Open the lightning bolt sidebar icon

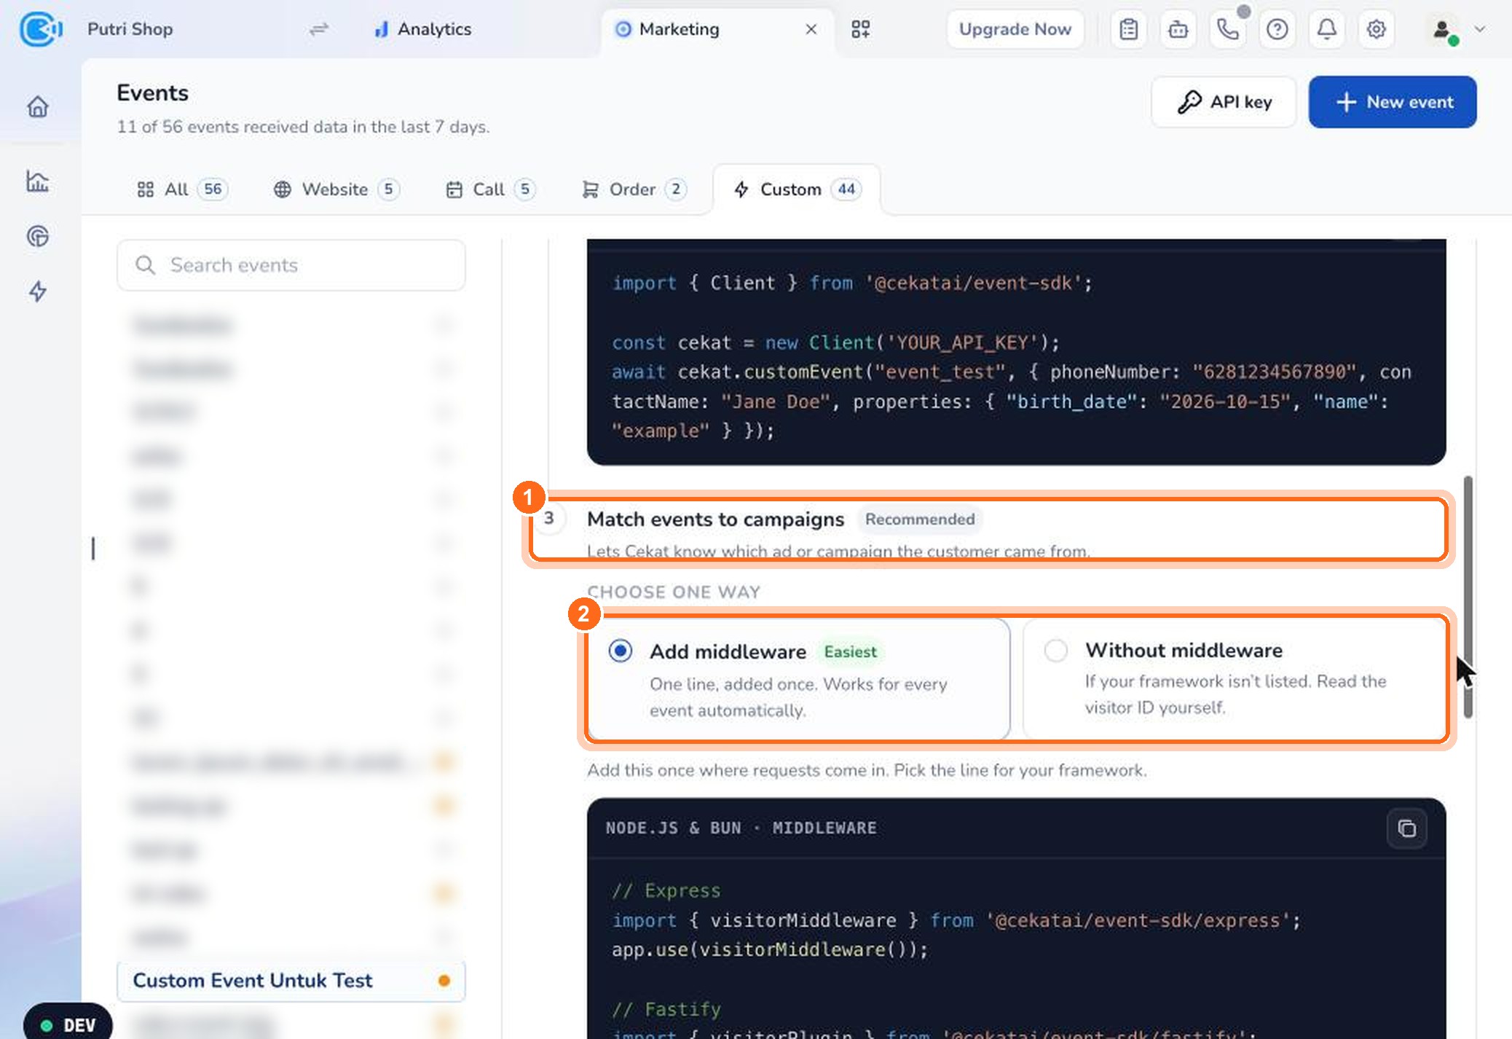click(x=38, y=291)
